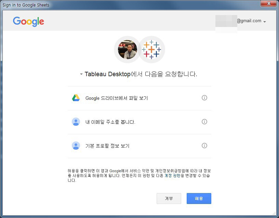279x218 pixels.
Task: Select the Google 드라이브에서 파일 보기 permission text
Action: 117,98
